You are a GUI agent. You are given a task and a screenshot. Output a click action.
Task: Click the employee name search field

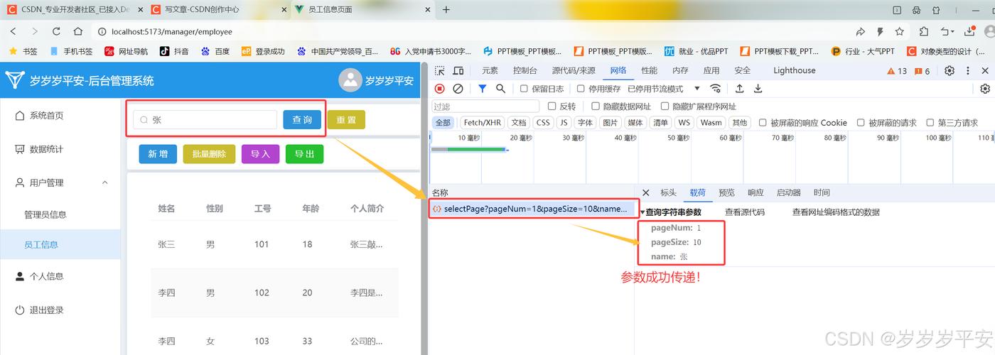click(205, 120)
